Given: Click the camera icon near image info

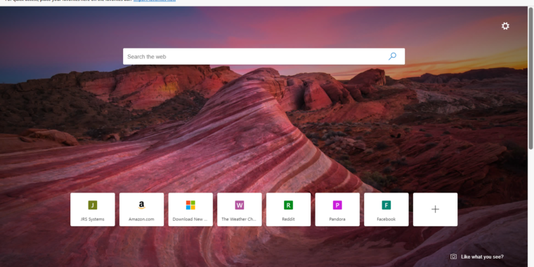Looking at the screenshot, I should [x=453, y=256].
